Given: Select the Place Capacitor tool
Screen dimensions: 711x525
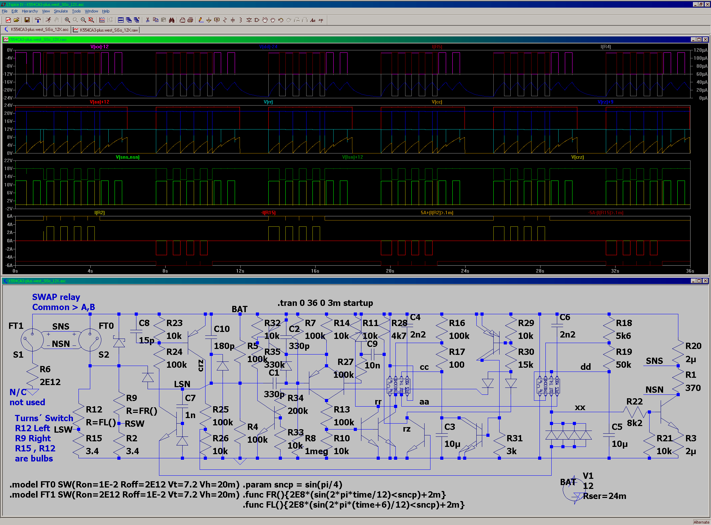Looking at the screenshot, I should point(233,20).
